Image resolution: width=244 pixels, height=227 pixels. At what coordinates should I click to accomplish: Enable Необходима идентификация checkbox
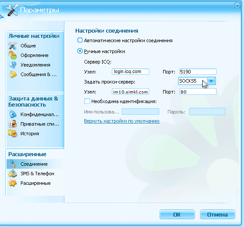[x=87, y=101]
